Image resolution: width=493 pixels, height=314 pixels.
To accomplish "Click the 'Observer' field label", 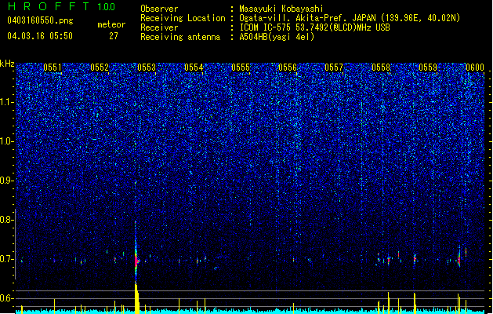I will click(159, 9).
